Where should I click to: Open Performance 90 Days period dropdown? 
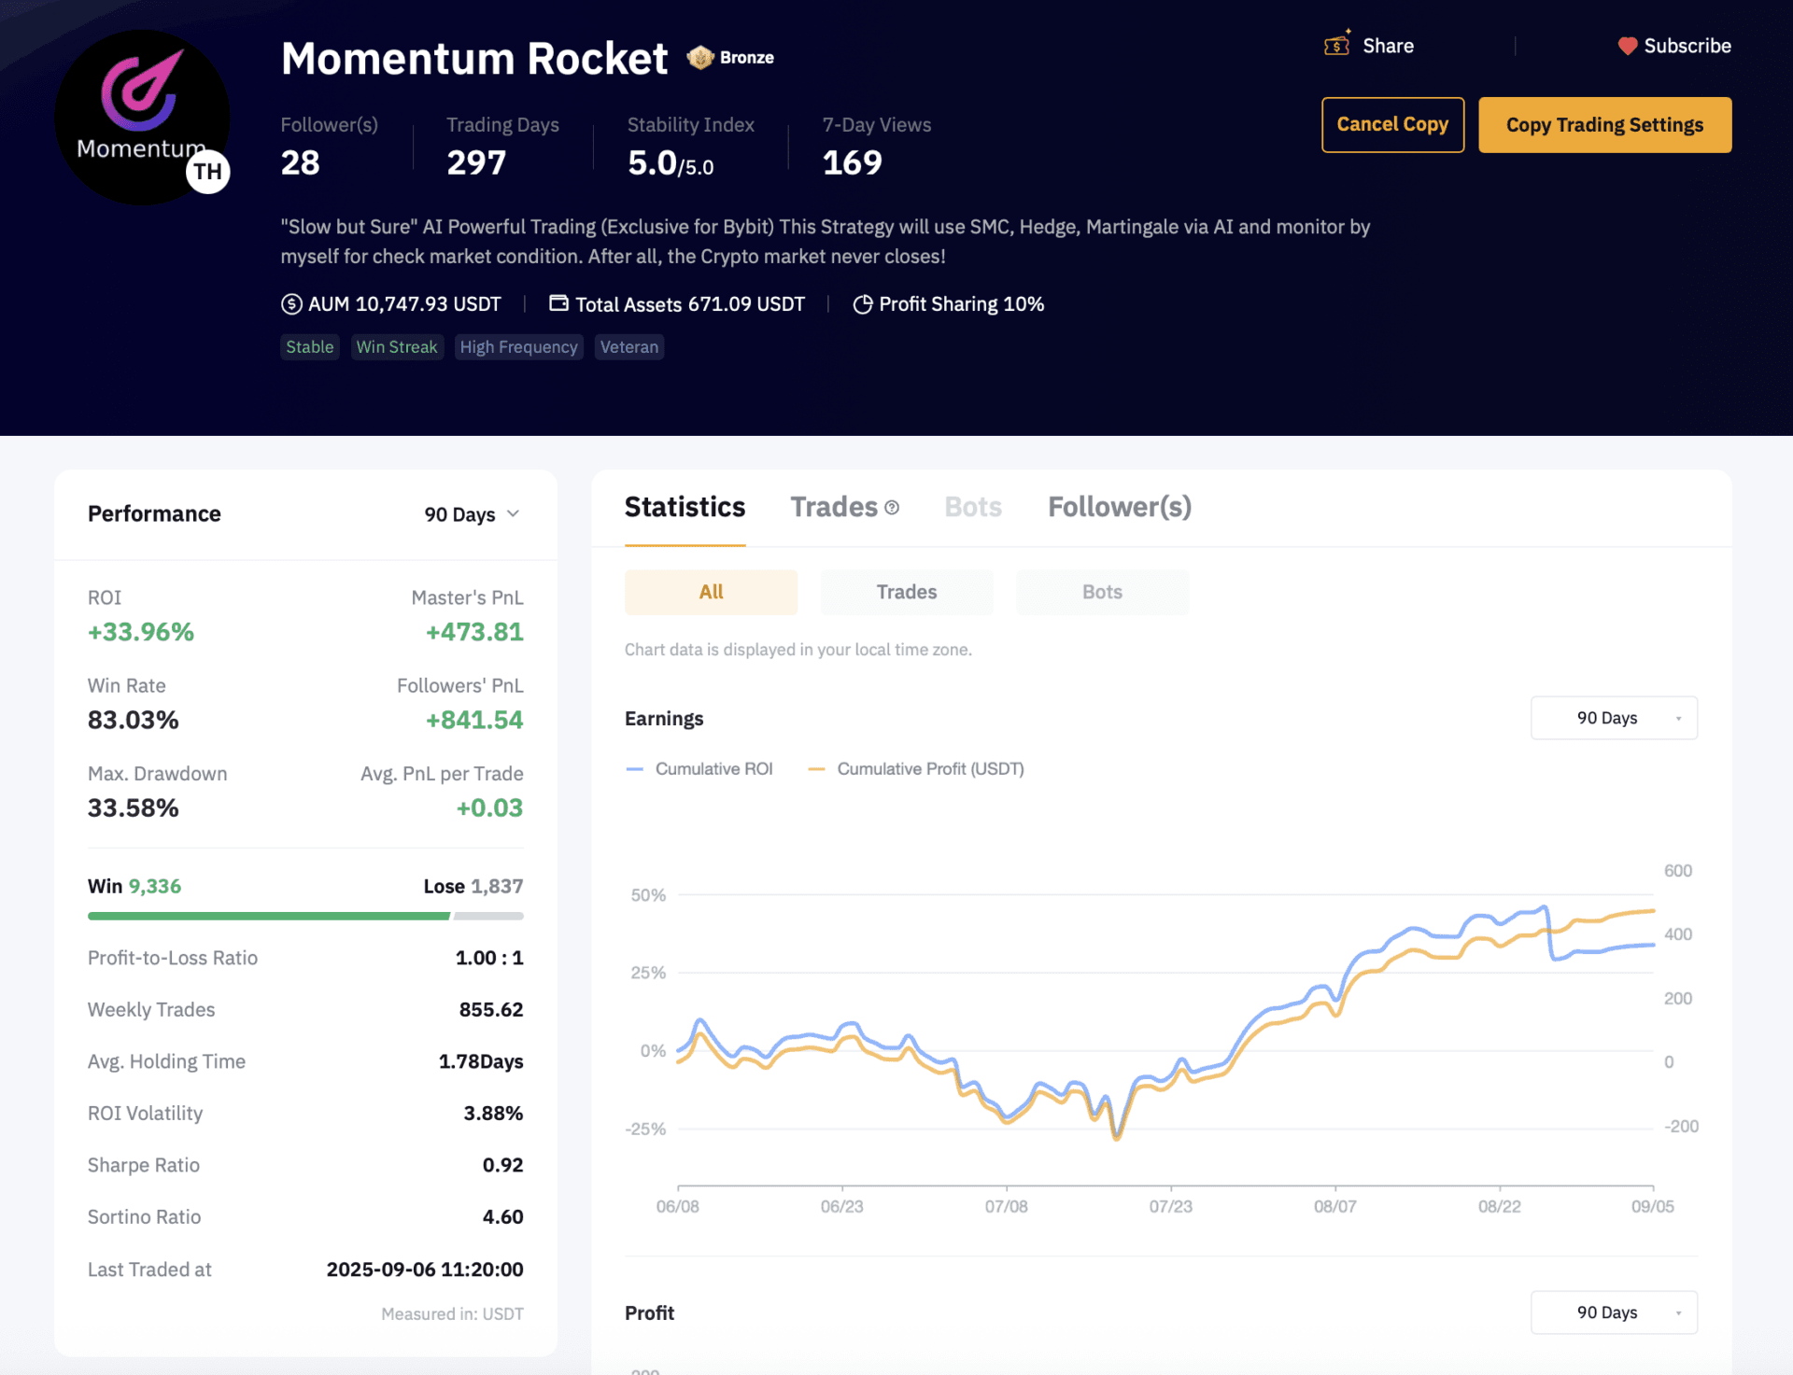pos(472,514)
